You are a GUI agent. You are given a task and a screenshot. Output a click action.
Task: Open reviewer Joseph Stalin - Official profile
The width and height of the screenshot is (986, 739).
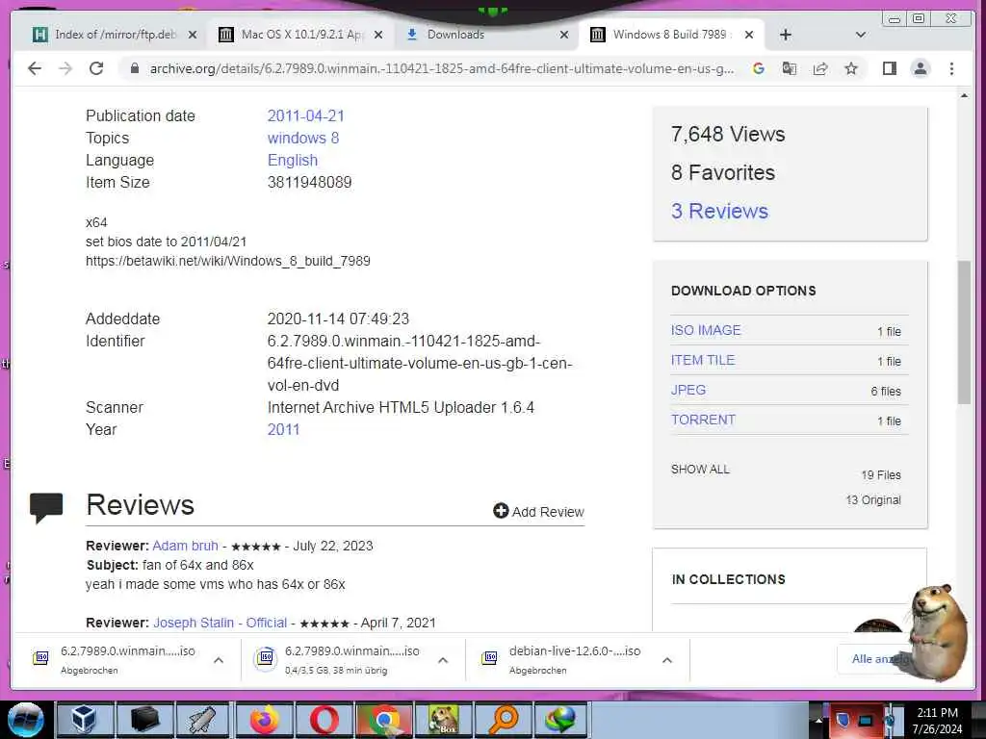pyautogui.click(x=221, y=623)
